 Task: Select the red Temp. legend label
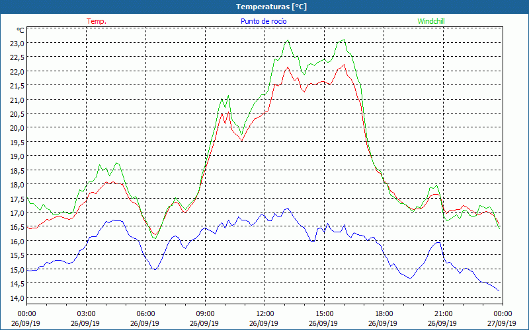[97, 21]
